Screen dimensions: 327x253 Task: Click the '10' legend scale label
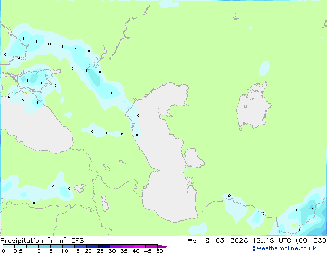pos(64,251)
